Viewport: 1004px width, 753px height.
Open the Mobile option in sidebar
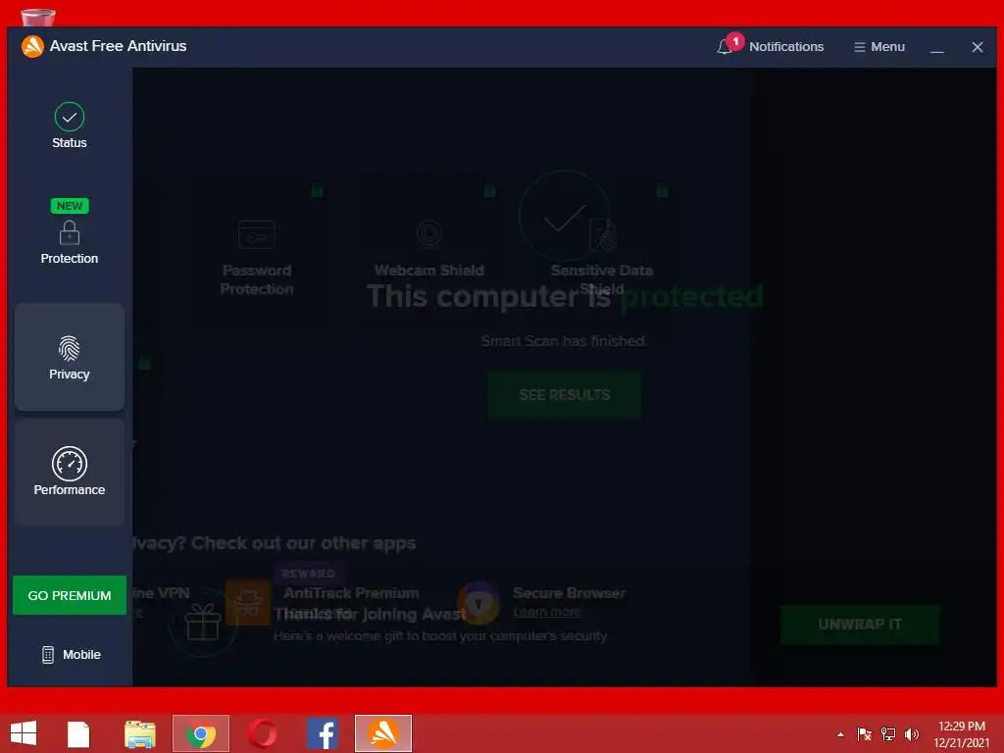(x=71, y=654)
